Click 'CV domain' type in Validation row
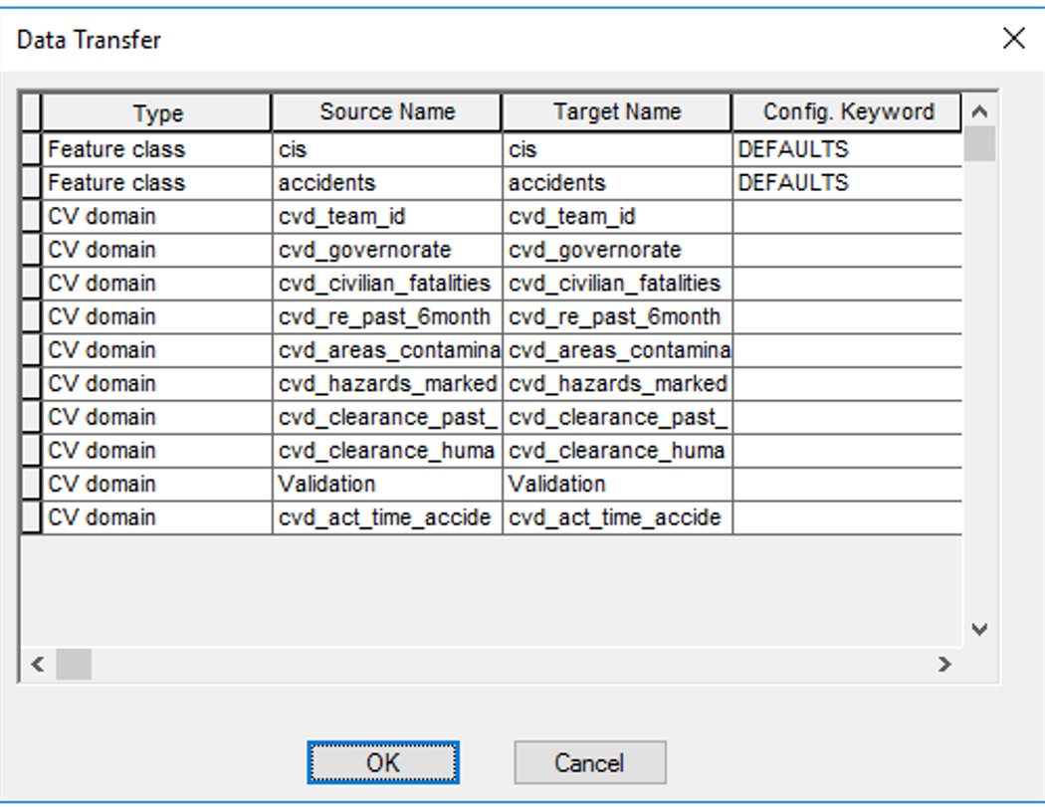 point(156,484)
